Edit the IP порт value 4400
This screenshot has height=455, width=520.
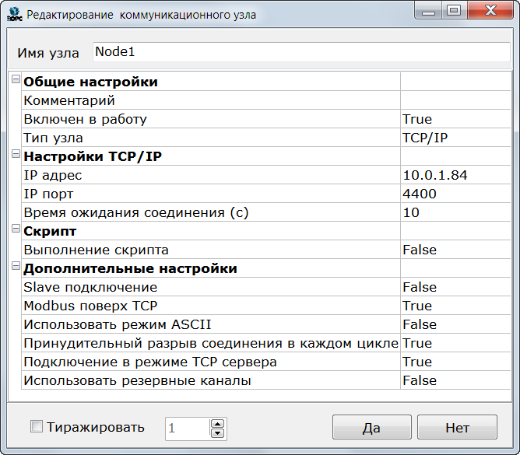[455, 194]
